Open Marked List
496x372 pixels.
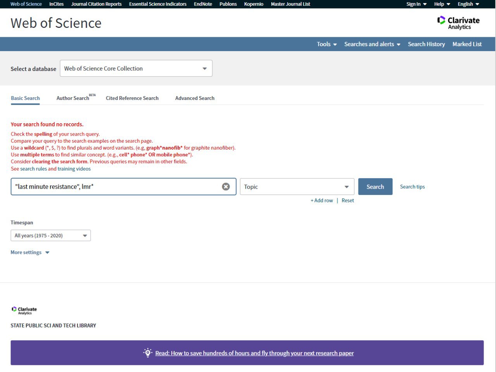(467, 44)
